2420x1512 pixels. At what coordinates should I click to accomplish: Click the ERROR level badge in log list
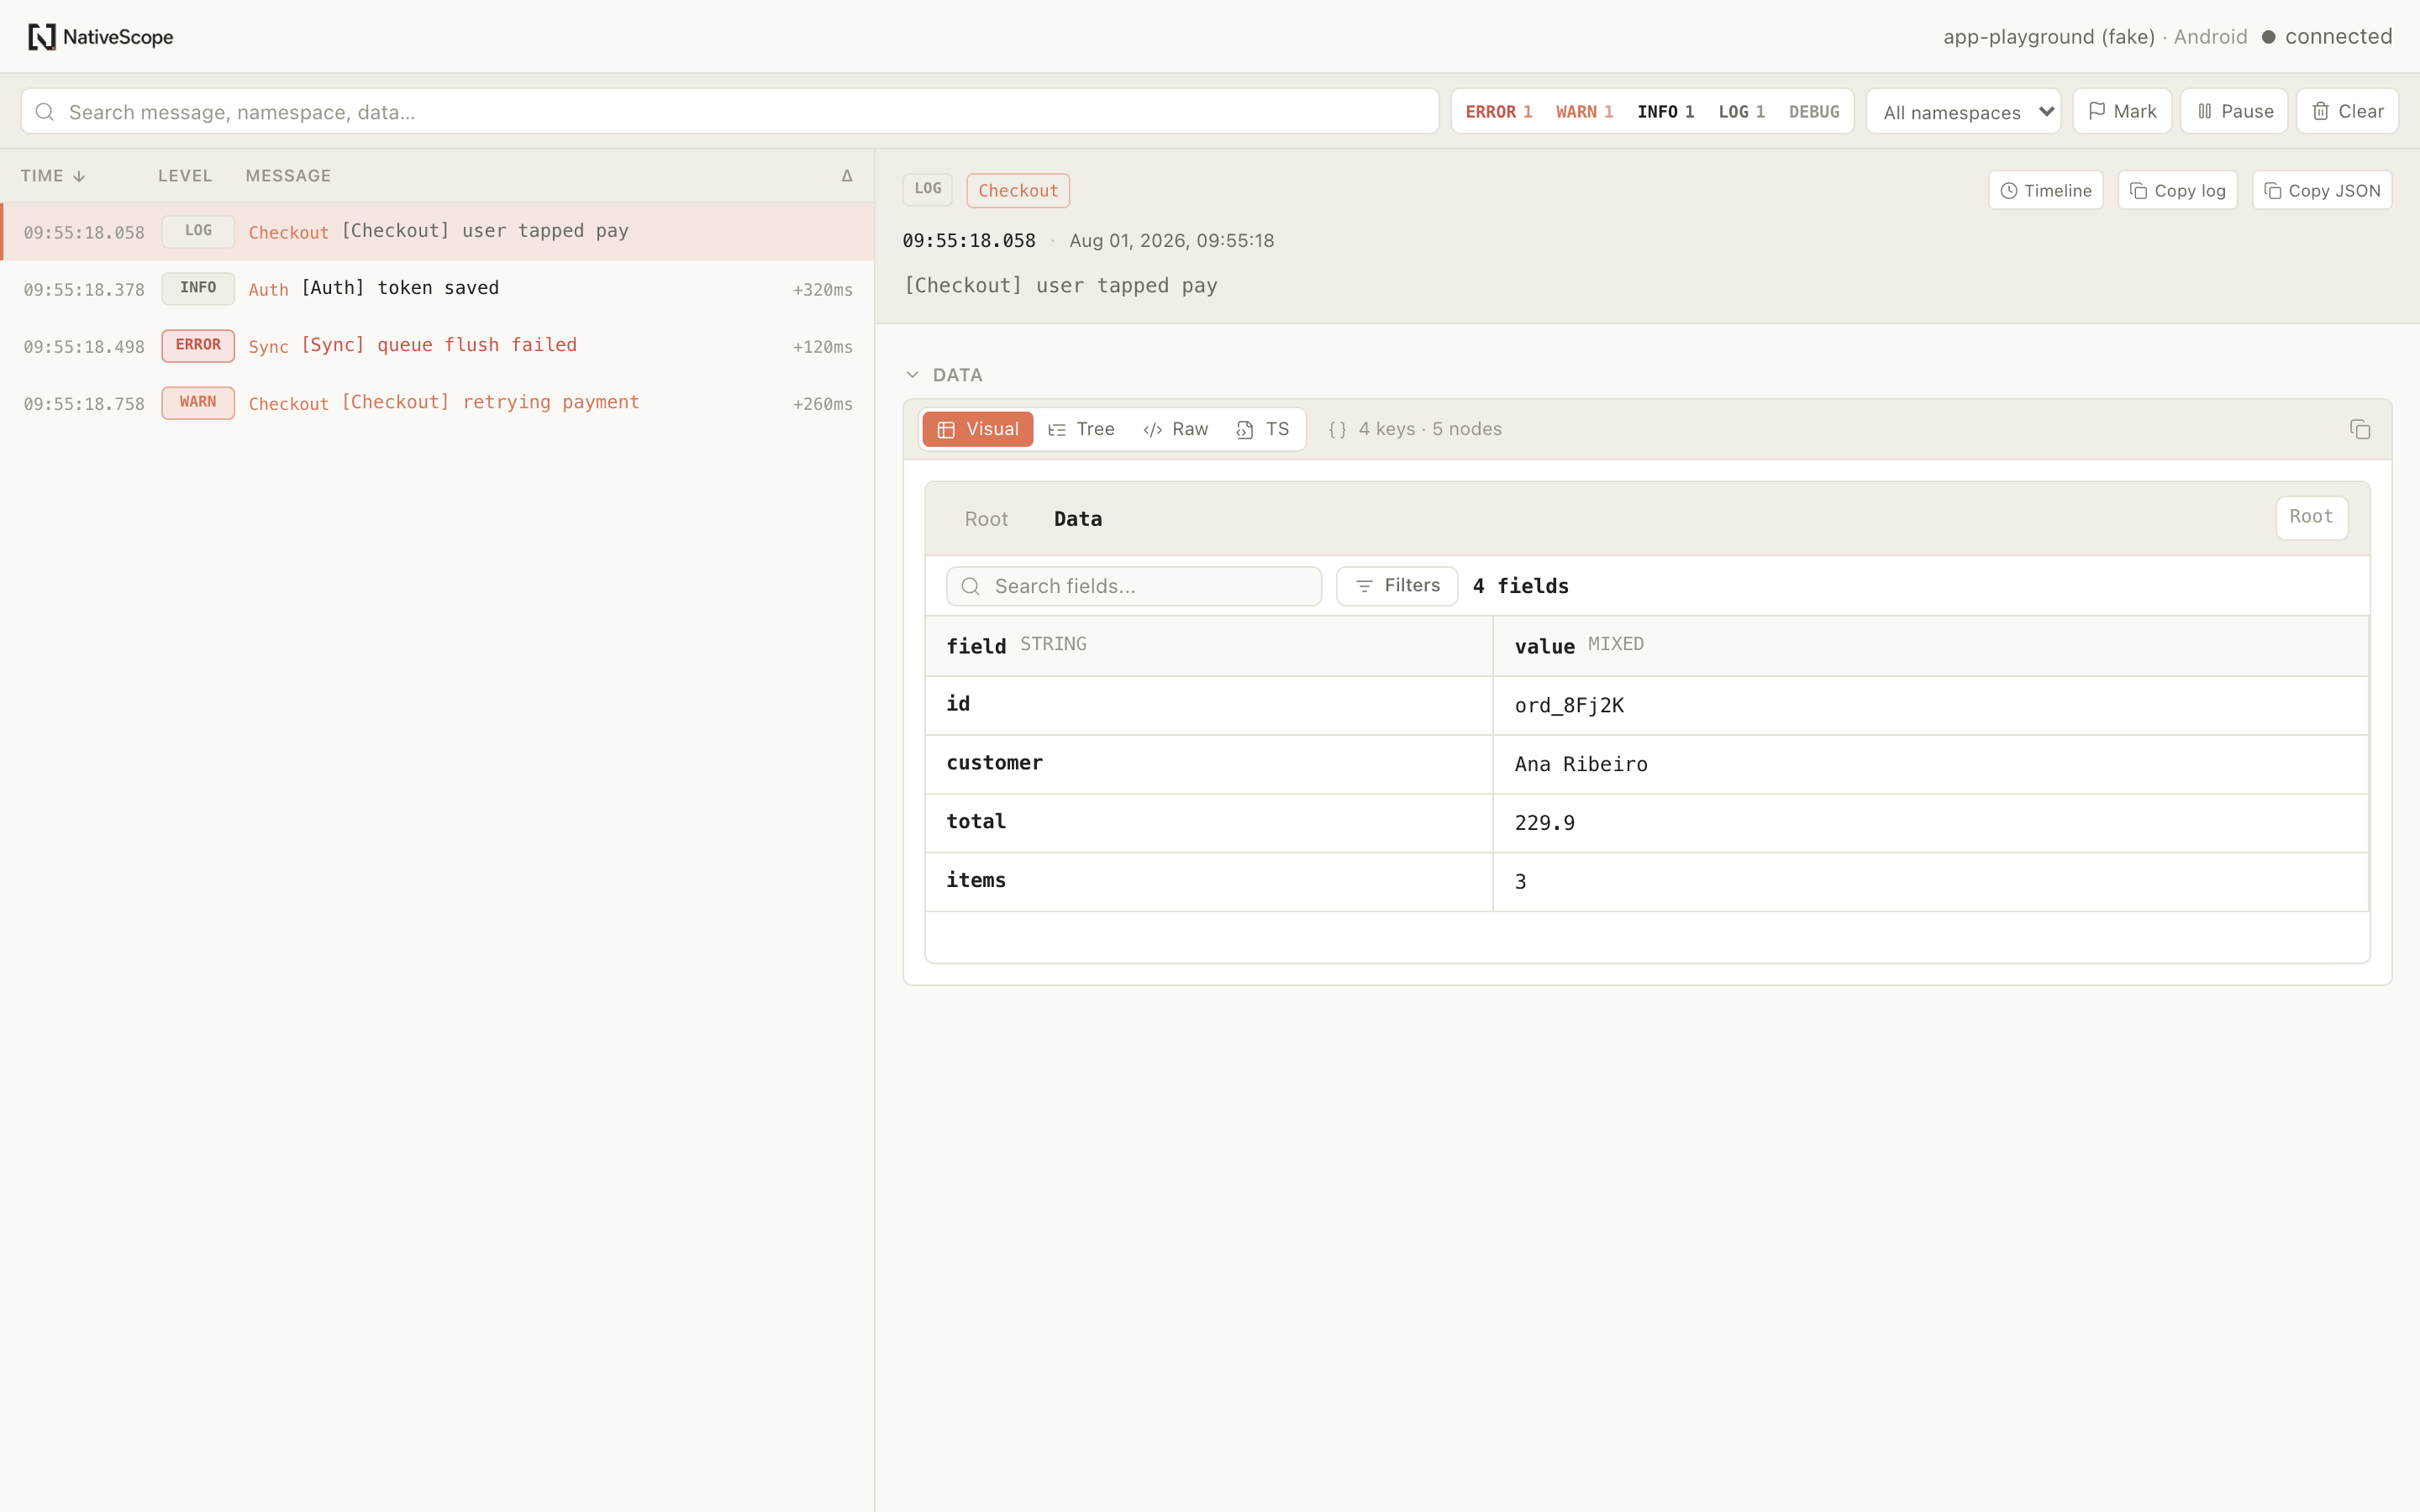point(198,345)
